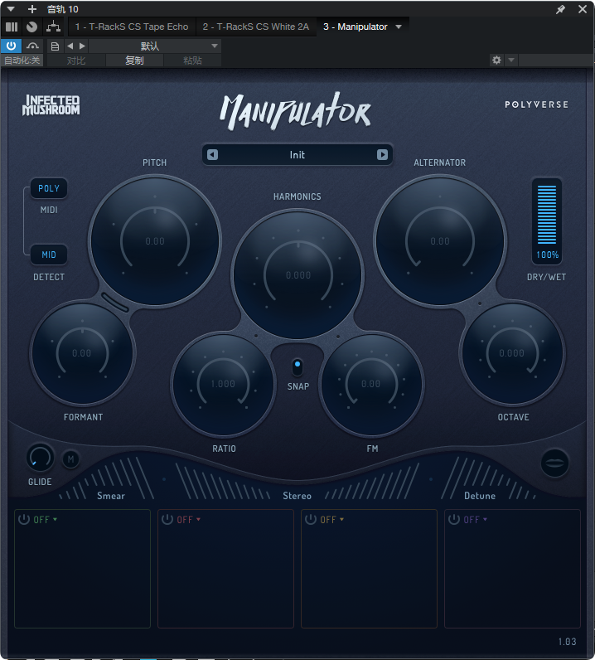Viewport: 595px width, 660px height.
Task: Click 自动化:关 automation button
Action: (x=22, y=61)
